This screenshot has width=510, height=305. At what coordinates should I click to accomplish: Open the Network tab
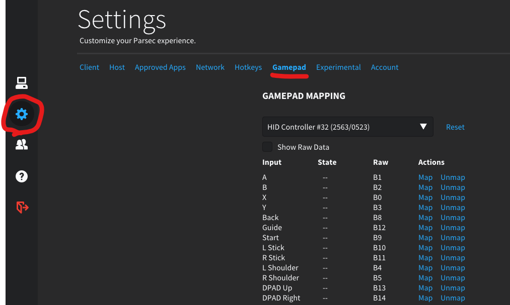210,67
